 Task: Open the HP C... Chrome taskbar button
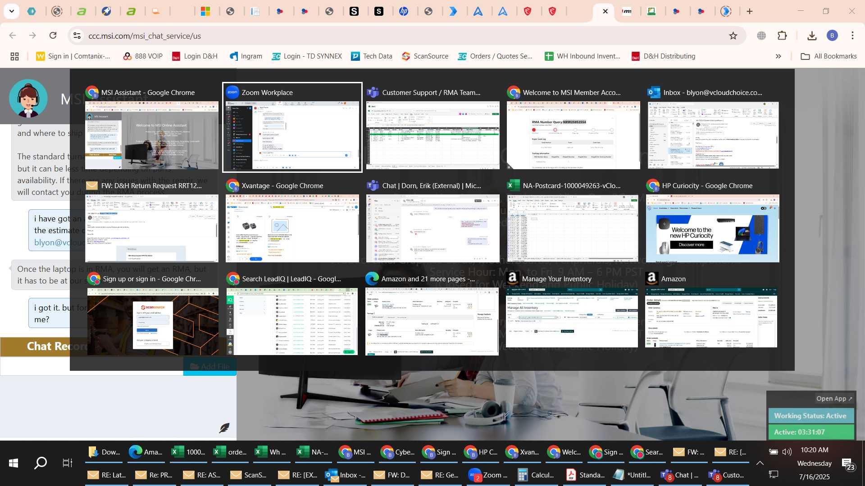click(481, 452)
